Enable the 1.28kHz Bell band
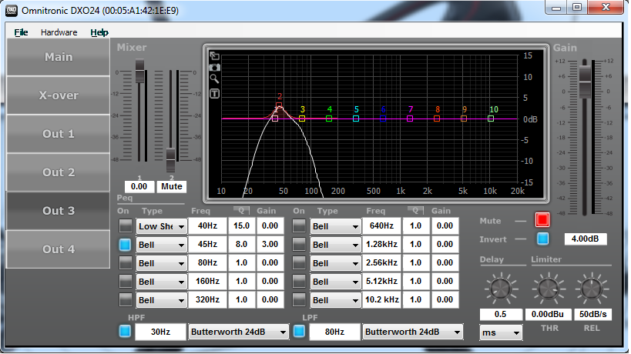Image resolution: width=631 pixels, height=354 pixels. (x=299, y=244)
